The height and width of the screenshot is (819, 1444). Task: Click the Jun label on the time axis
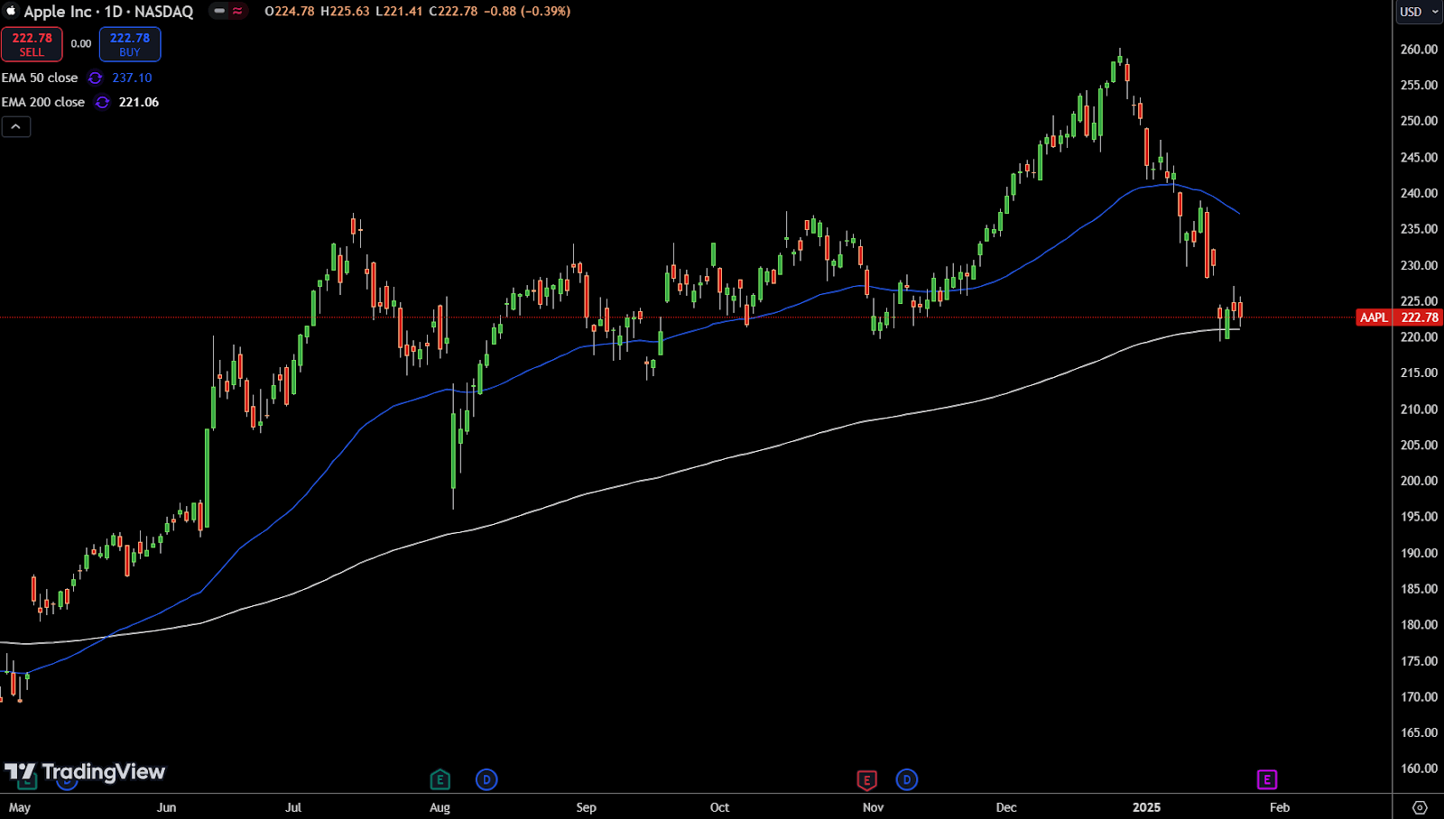(x=166, y=807)
